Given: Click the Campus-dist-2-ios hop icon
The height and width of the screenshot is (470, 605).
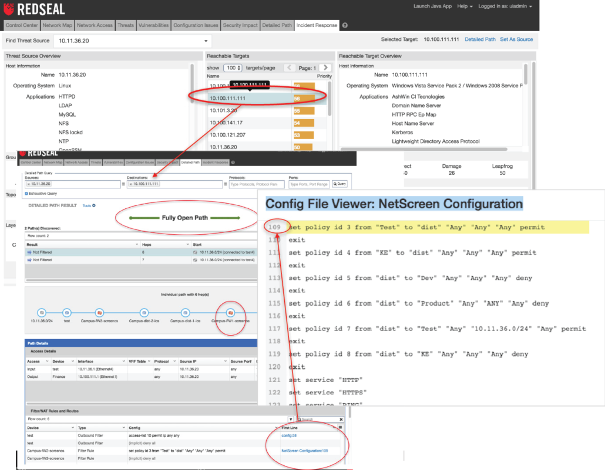Looking at the screenshot, I should (x=144, y=313).
